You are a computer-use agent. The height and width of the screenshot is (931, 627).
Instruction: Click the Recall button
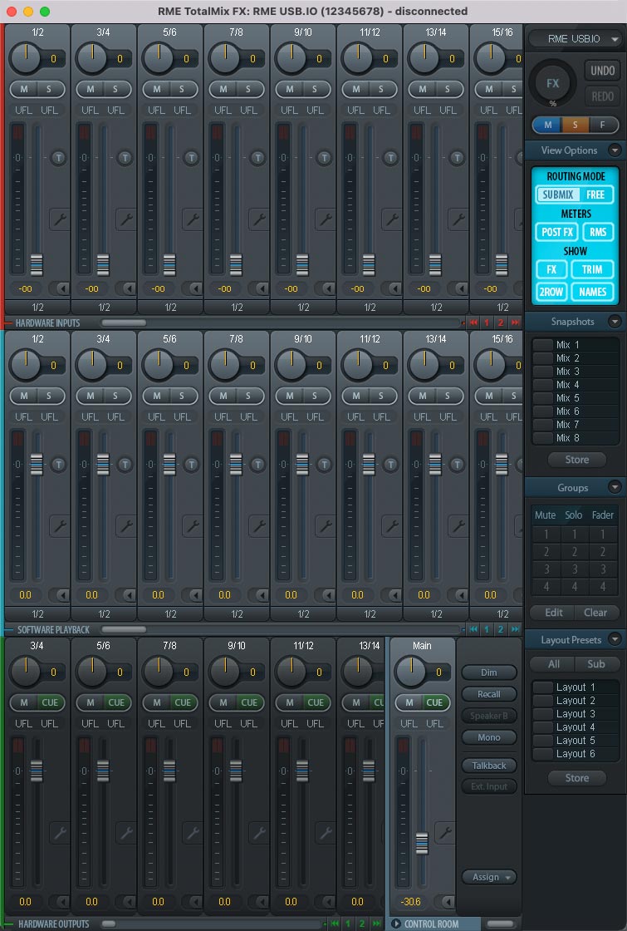coord(489,694)
